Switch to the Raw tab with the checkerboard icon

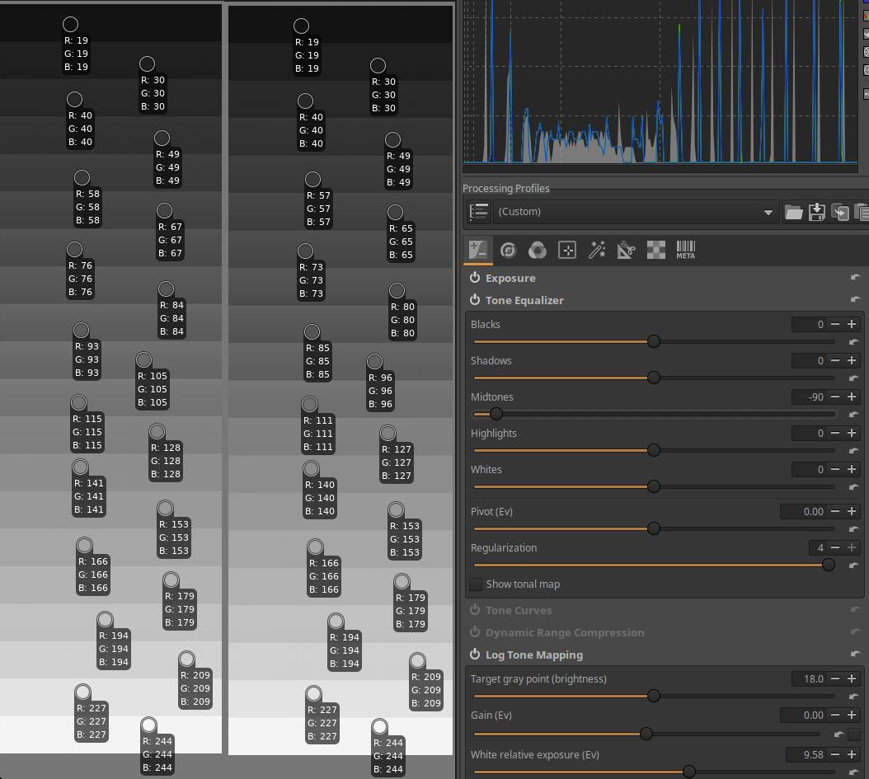coord(655,250)
